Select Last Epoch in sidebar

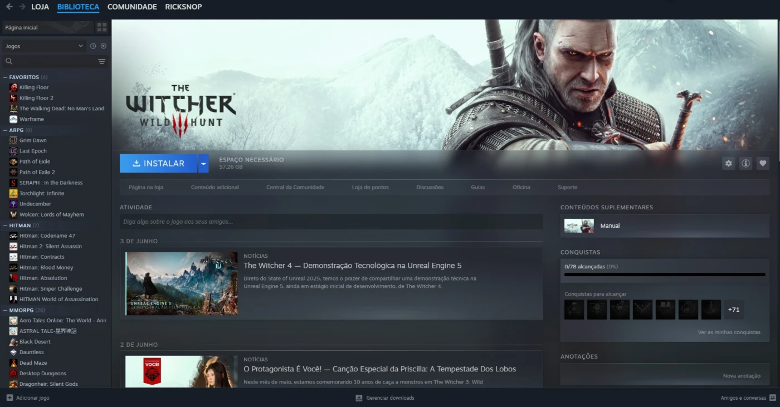(x=33, y=151)
